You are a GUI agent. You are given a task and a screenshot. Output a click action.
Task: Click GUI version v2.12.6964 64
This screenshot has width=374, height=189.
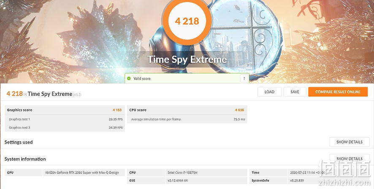[177, 181]
